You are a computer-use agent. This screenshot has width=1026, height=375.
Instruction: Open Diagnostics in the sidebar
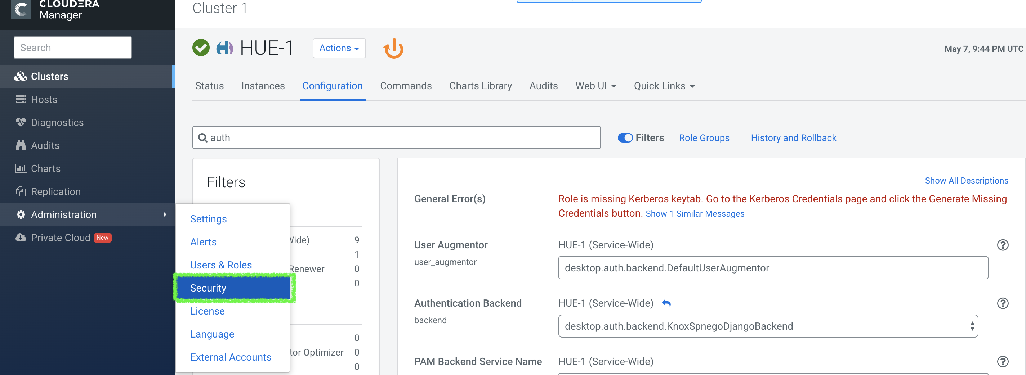tap(57, 123)
